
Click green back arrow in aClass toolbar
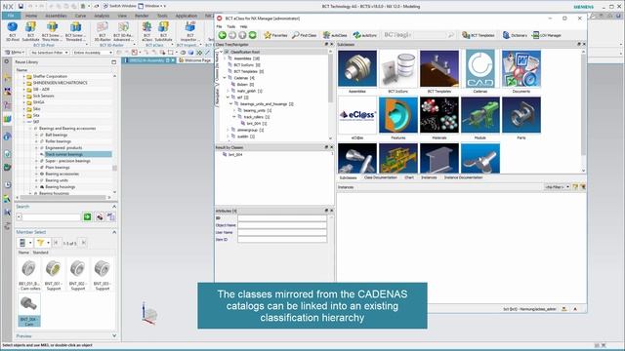pyautogui.click(x=222, y=35)
